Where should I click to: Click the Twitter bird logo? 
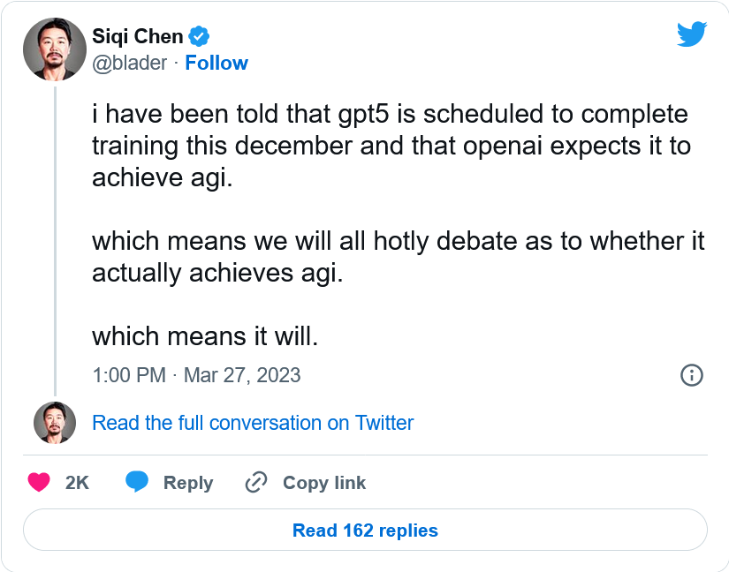691,34
